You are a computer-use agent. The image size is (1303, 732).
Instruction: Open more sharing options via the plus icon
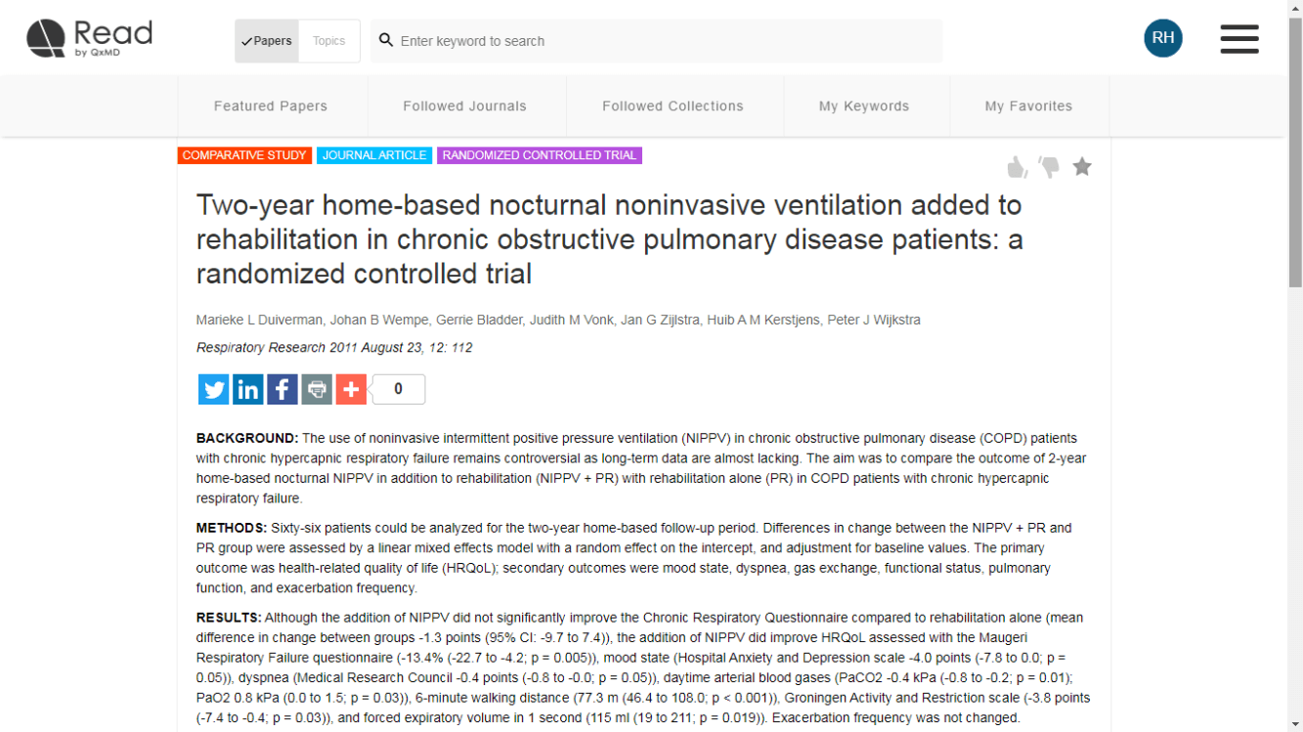351,389
